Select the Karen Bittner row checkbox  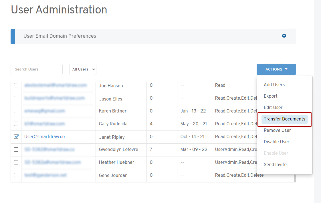[x=16, y=111]
